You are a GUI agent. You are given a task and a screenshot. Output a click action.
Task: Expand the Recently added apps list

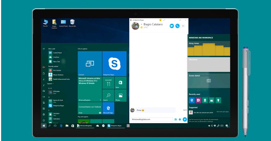point(50,84)
